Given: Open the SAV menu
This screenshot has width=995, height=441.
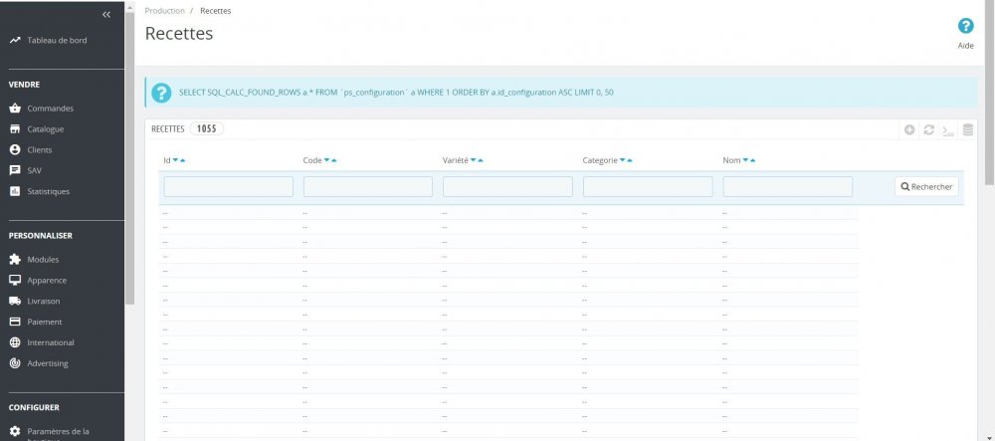Looking at the screenshot, I should coord(34,170).
